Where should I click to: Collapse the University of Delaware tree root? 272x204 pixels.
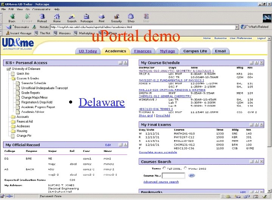click(8, 69)
